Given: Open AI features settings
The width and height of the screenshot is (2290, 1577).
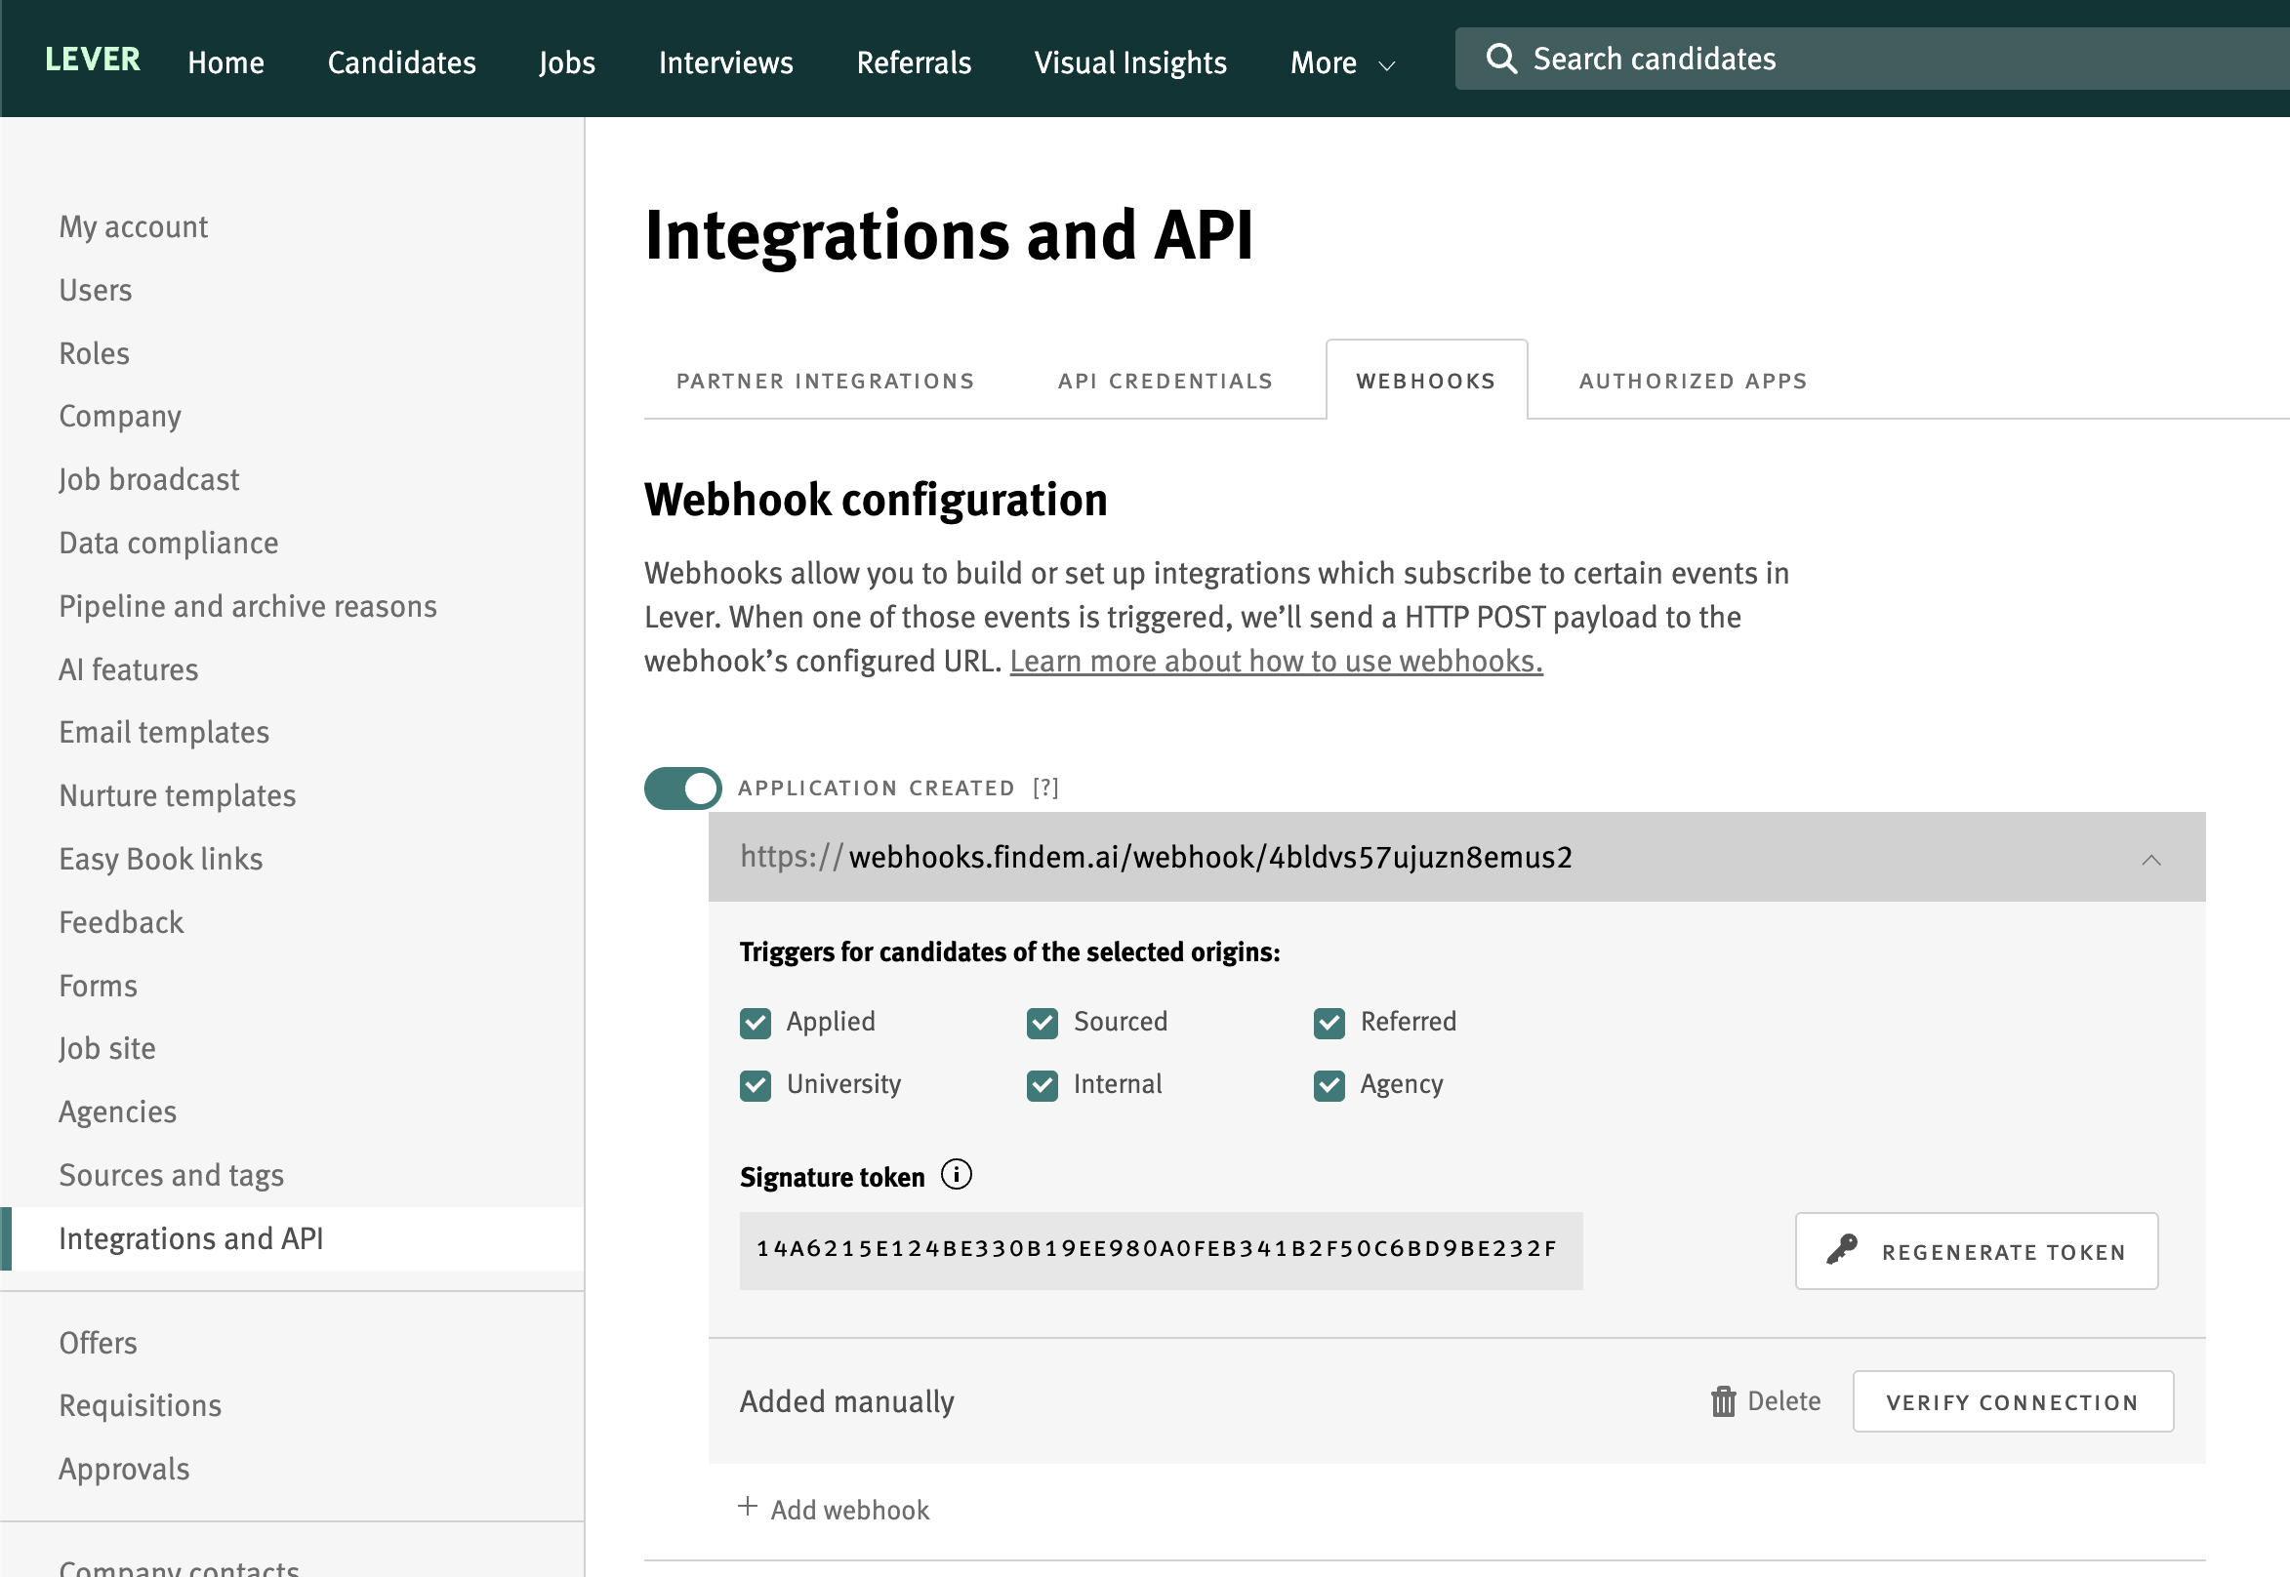Looking at the screenshot, I should [x=129, y=669].
